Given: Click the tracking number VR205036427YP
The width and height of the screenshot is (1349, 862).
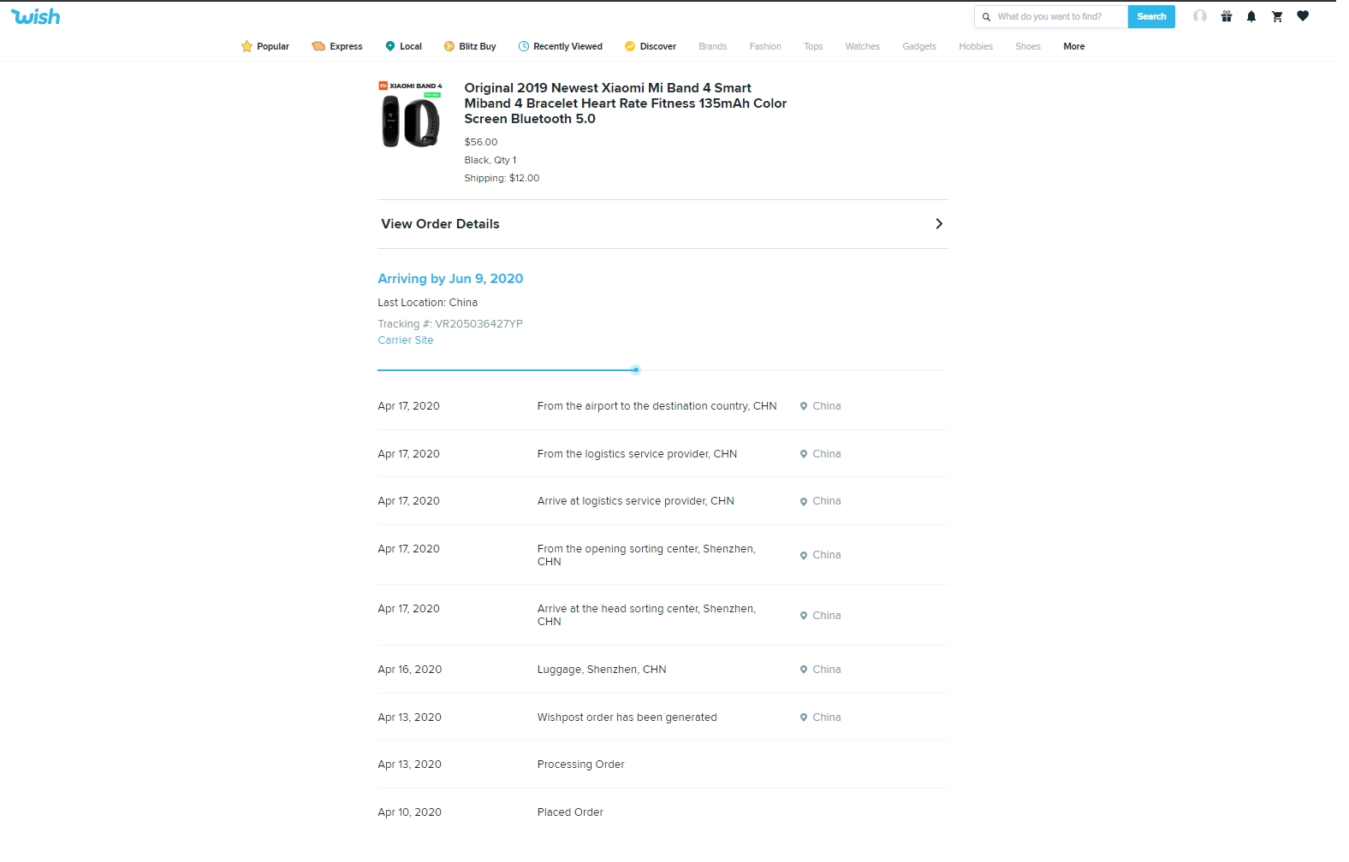Looking at the screenshot, I should [478, 324].
